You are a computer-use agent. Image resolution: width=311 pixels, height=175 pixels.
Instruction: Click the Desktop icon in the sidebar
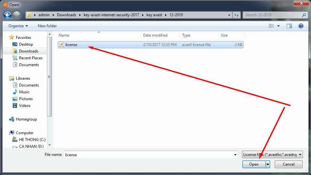click(x=15, y=44)
